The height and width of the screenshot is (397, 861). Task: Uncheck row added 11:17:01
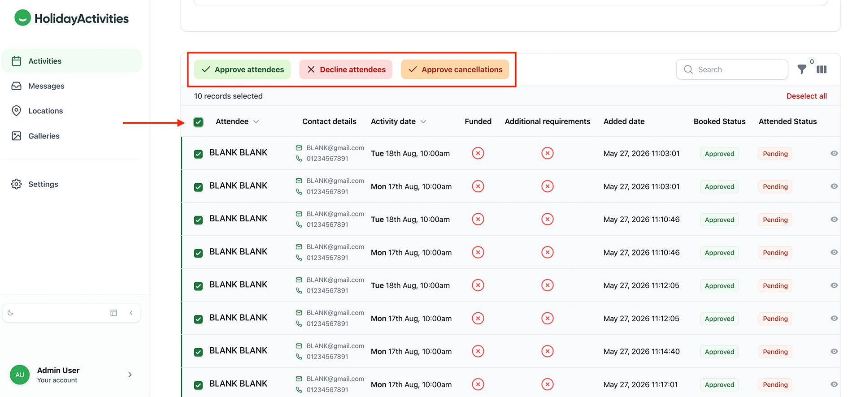click(198, 385)
